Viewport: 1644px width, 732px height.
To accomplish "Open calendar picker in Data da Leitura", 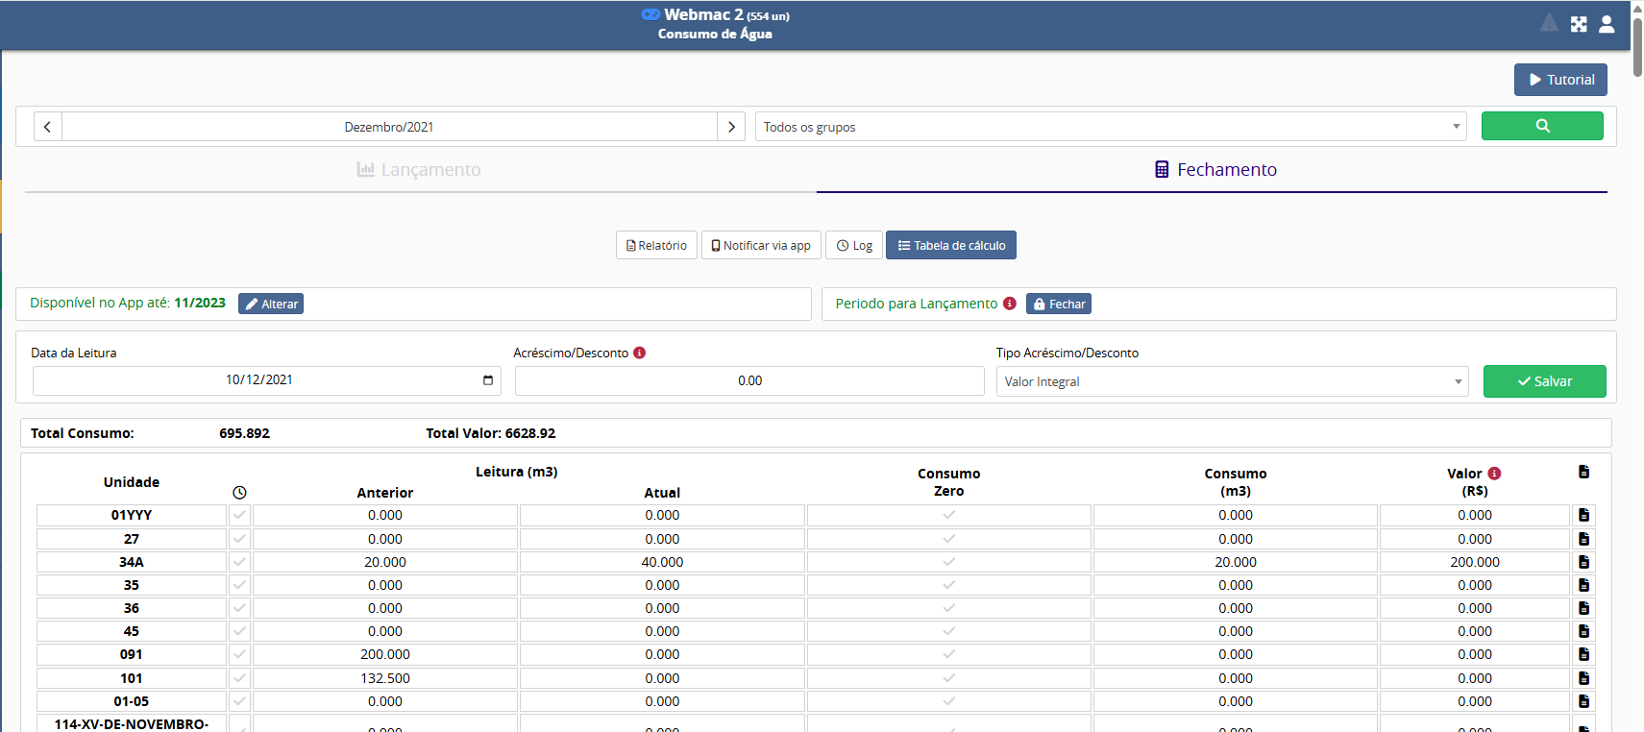I will [488, 380].
